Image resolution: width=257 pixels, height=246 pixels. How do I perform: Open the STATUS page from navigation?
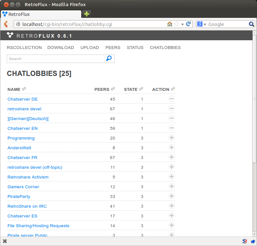135,47
